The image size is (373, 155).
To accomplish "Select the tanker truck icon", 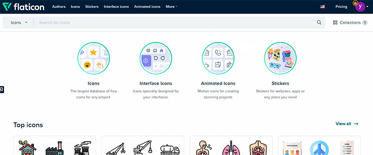I will click(170, 150).
